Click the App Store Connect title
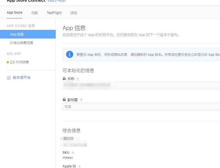 (26, 1)
